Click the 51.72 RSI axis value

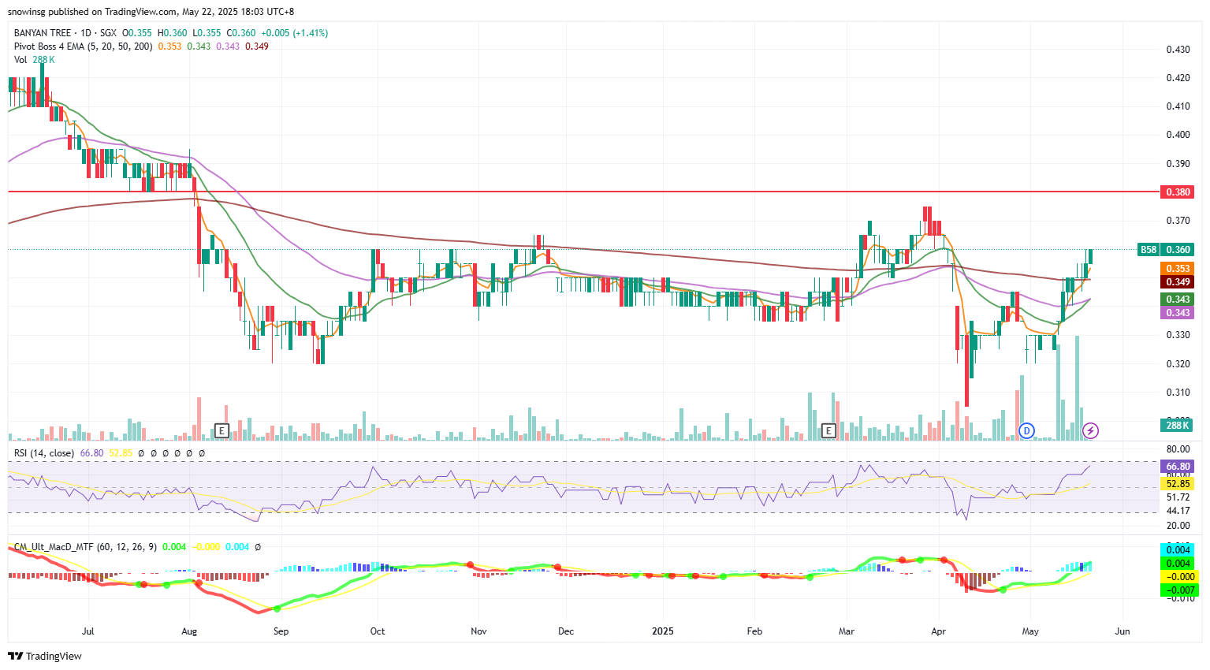point(1178,497)
